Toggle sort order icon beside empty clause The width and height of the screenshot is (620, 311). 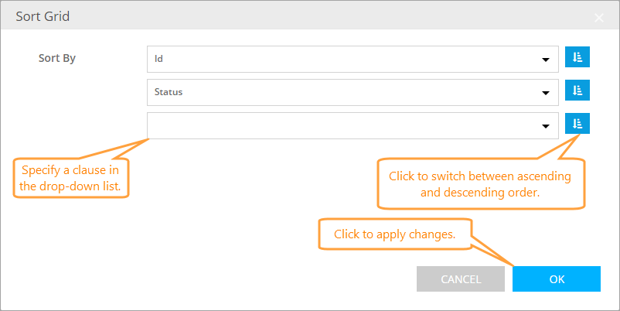[x=577, y=124]
